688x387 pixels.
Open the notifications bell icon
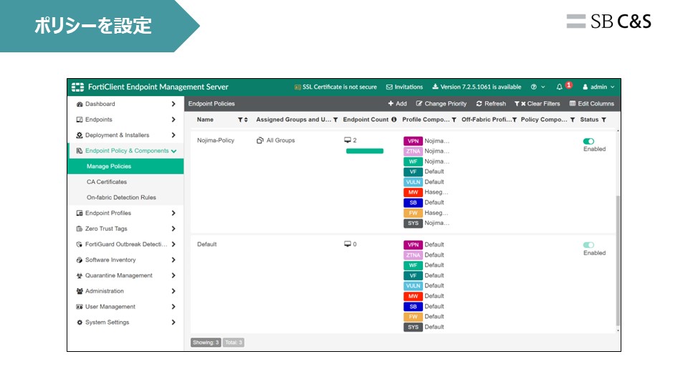tap(560, 87)
